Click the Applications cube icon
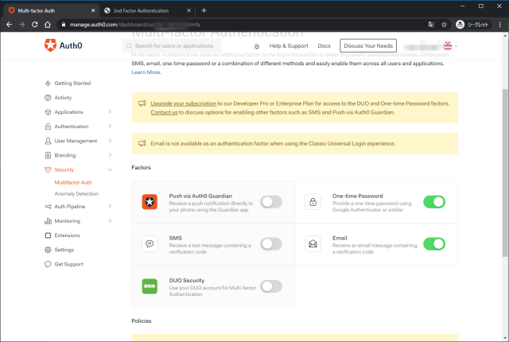This screenshot has width=509, height=342. [48, 112]
